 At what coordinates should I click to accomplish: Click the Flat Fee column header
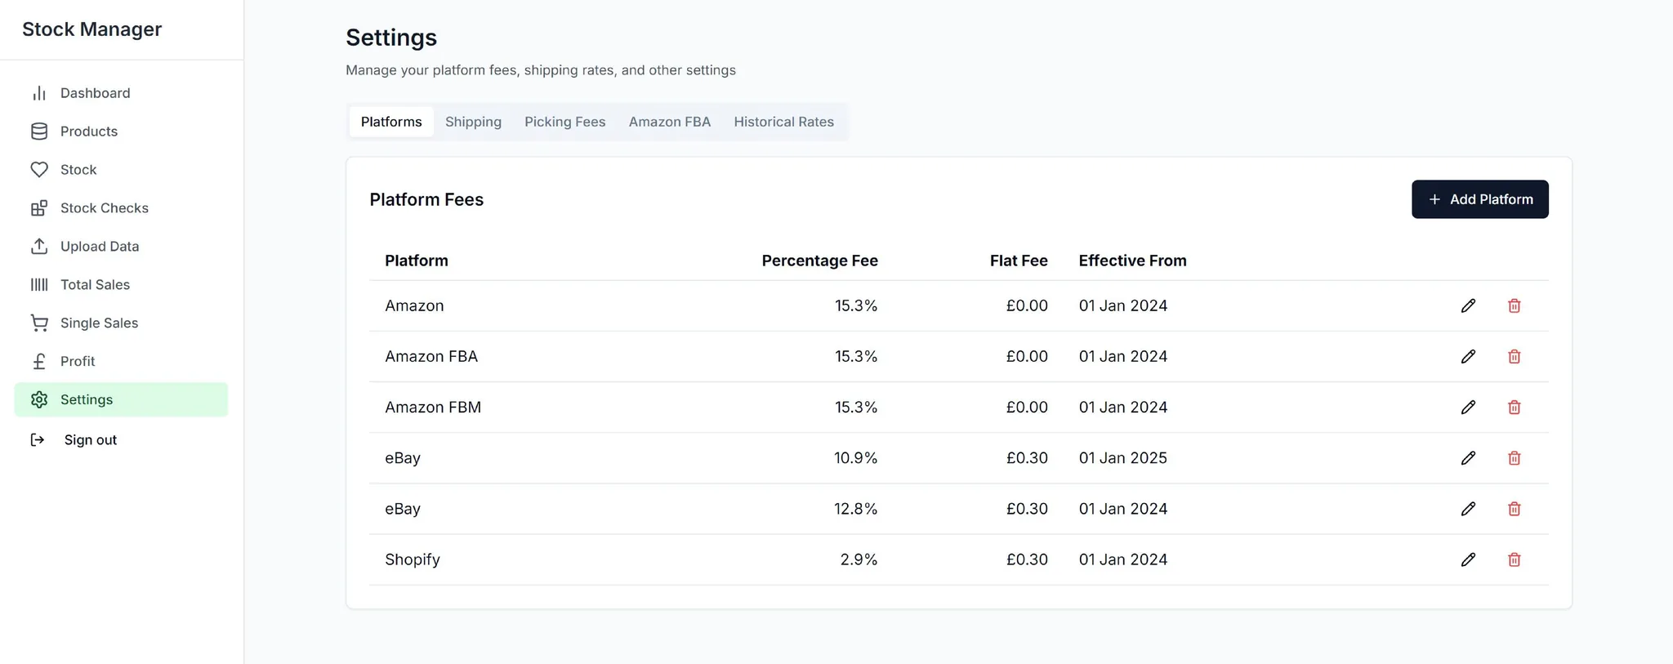click(x=1019, y=261)
